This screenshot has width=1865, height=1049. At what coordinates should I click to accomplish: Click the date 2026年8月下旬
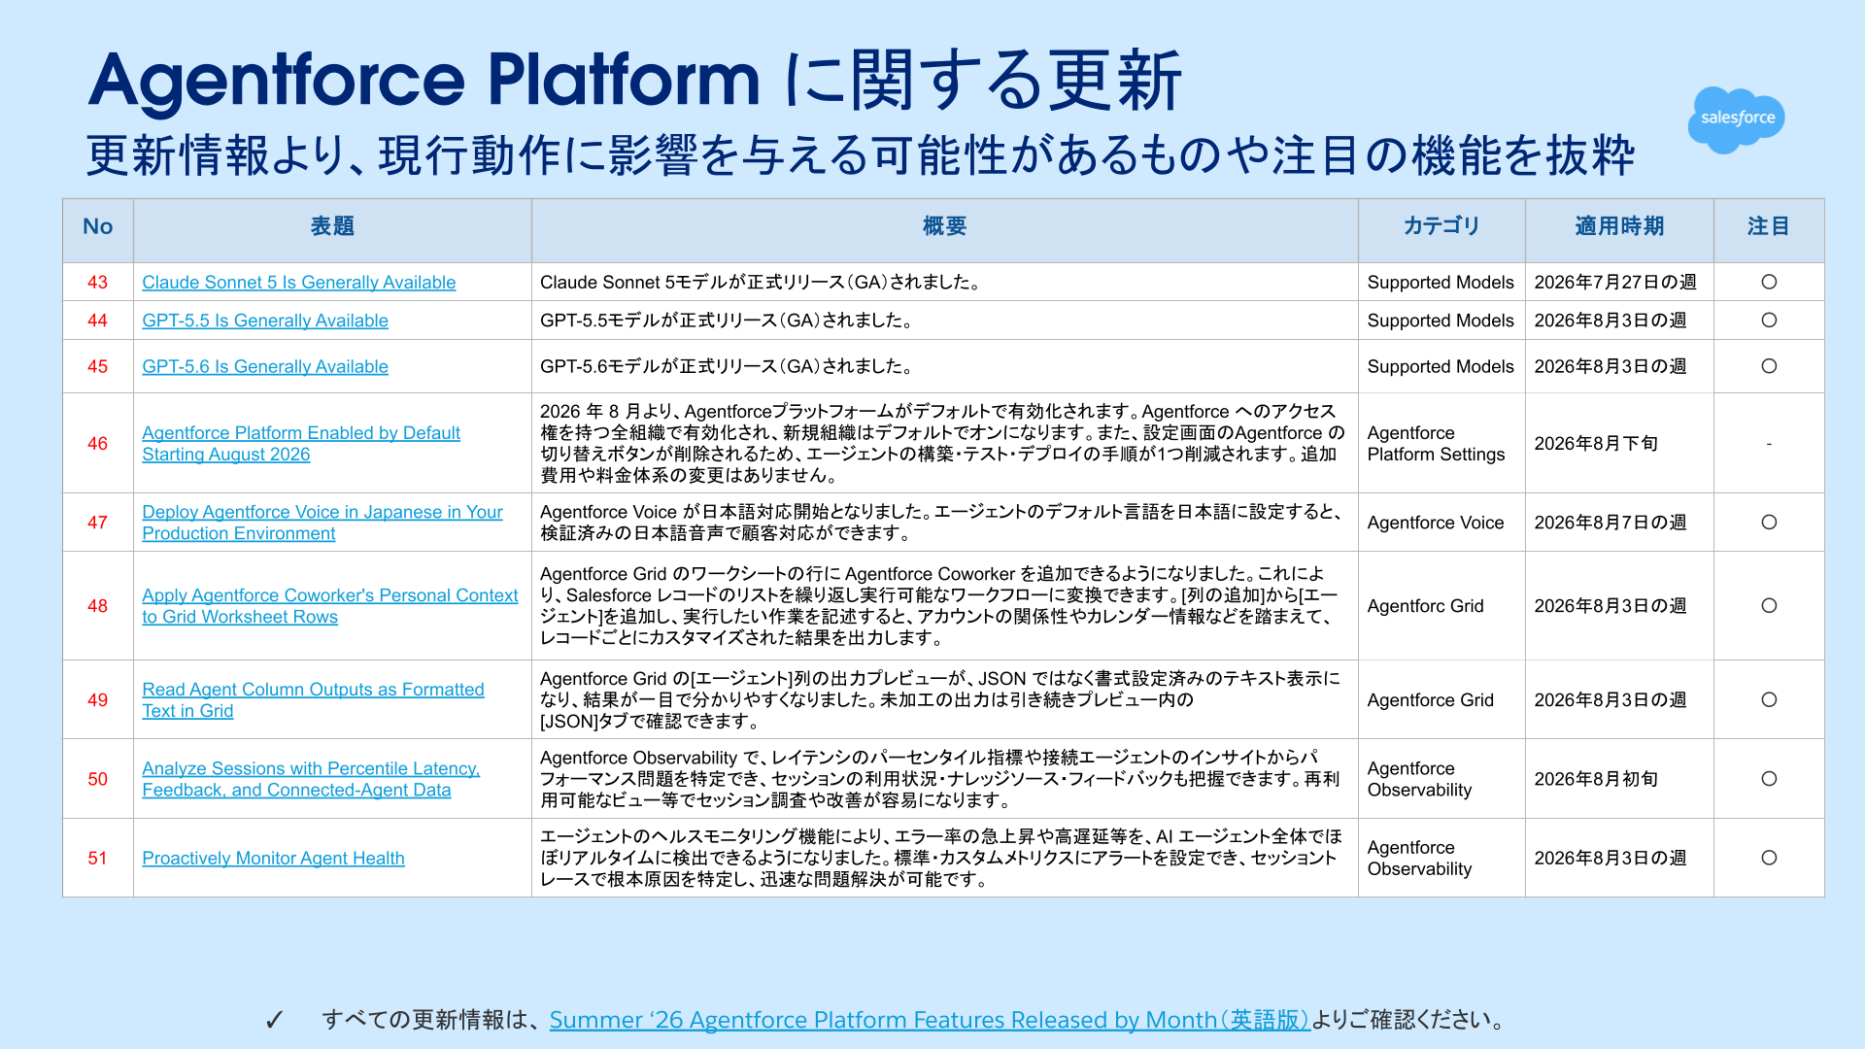click(x=1596, y=443)
